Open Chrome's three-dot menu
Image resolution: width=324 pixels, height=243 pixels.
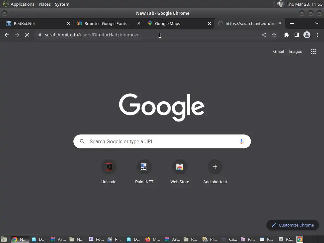point(317,35)
